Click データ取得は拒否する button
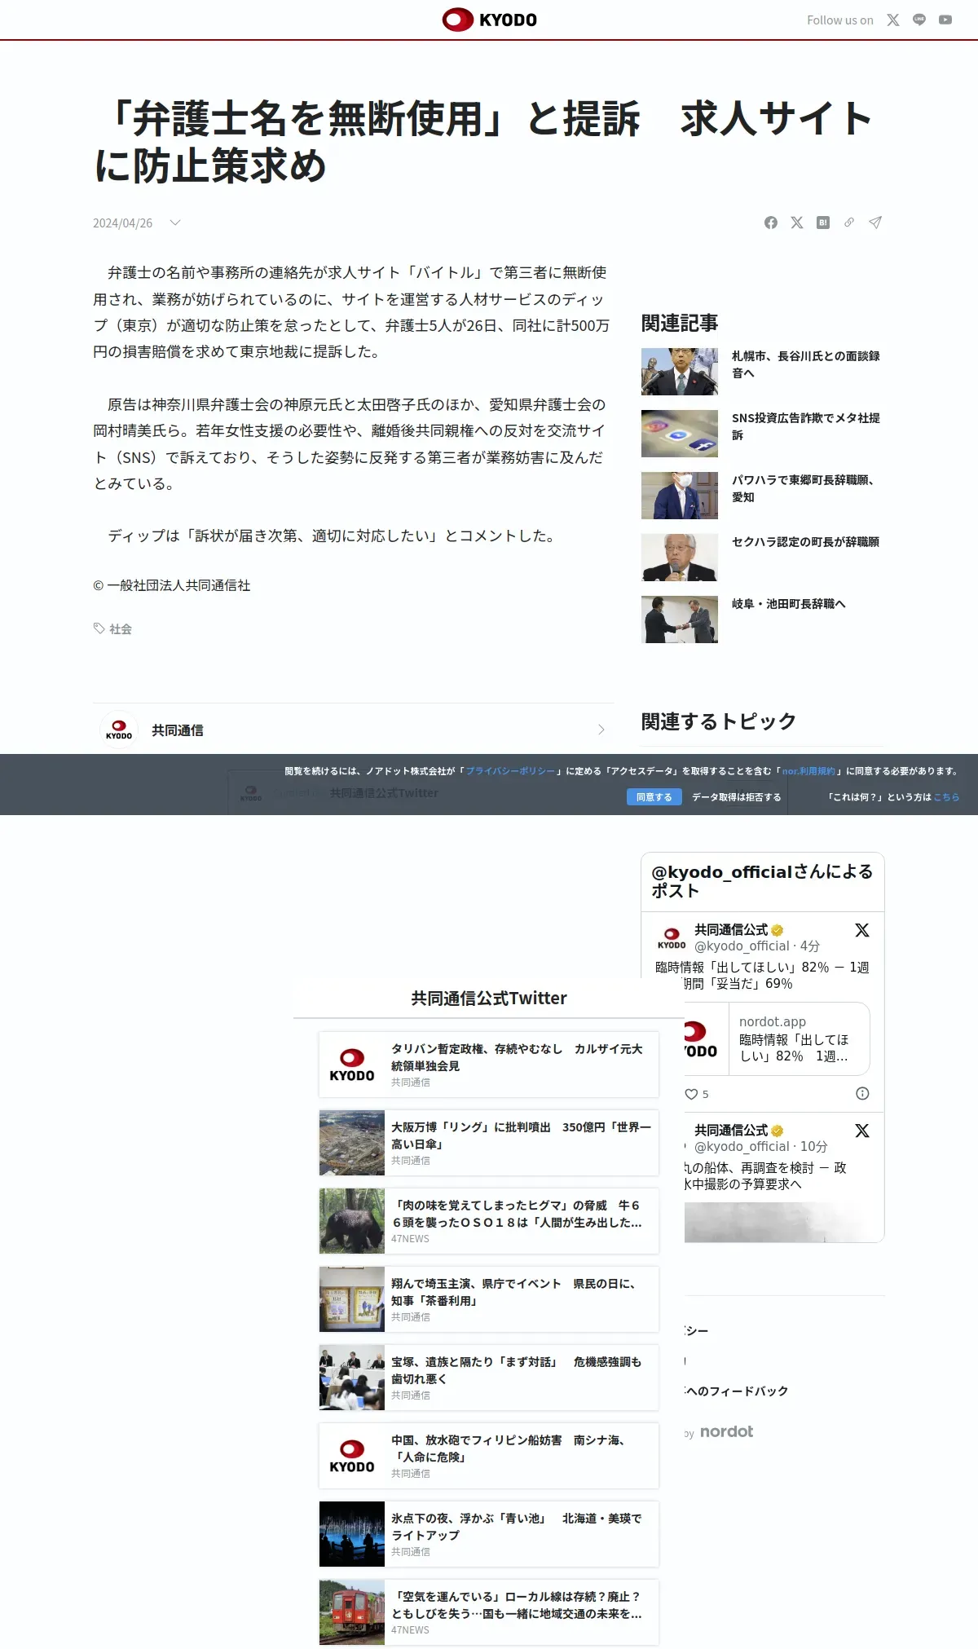This screenshot has width=978, height=1649. click(x=737, y=797)
